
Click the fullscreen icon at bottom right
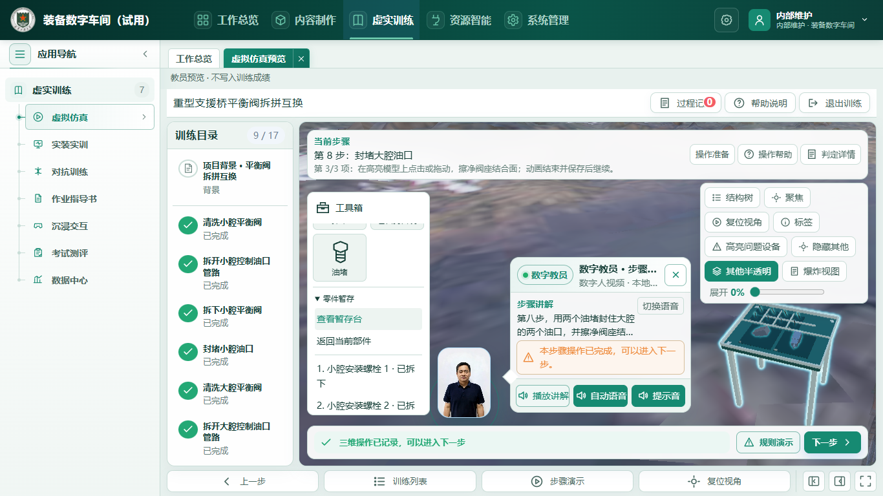864,481
